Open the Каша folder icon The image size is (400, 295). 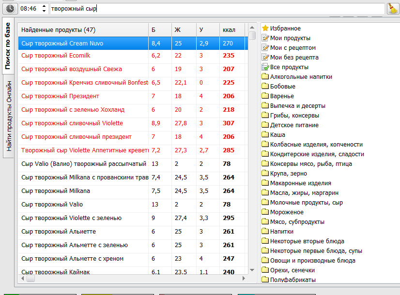265,134
